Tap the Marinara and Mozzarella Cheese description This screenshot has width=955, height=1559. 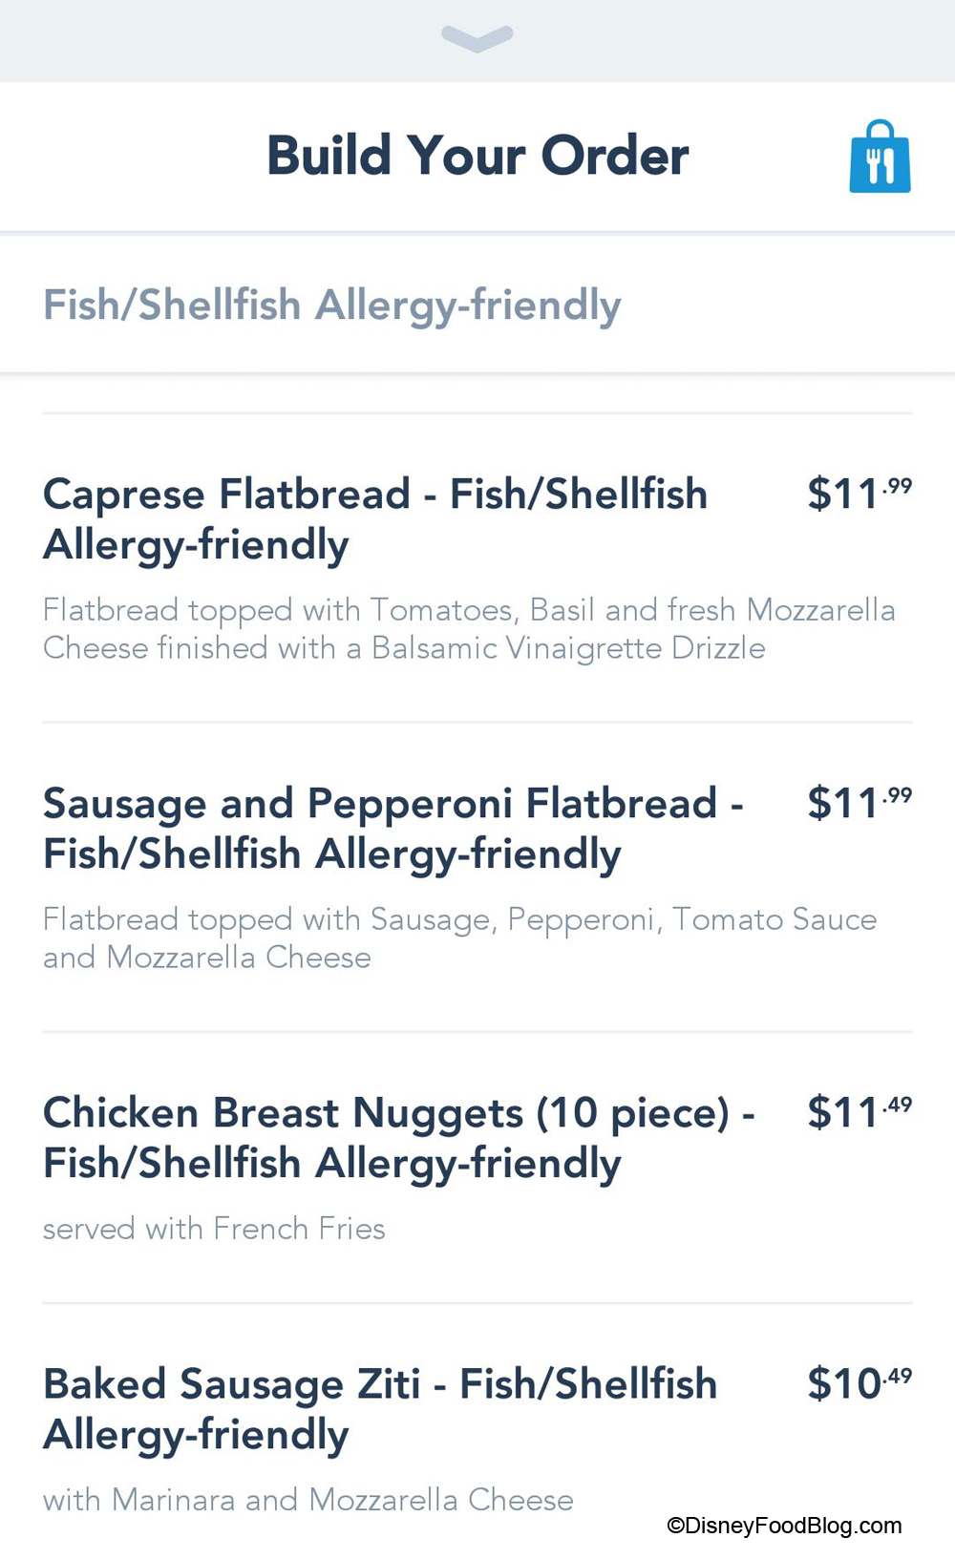point(308,1500)
